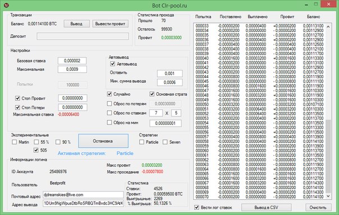Image resolution: width=339 pixels, height=215 pixels.
Task: Maximize the Bot Clr-pool.ru window
Action: [316, 5]
